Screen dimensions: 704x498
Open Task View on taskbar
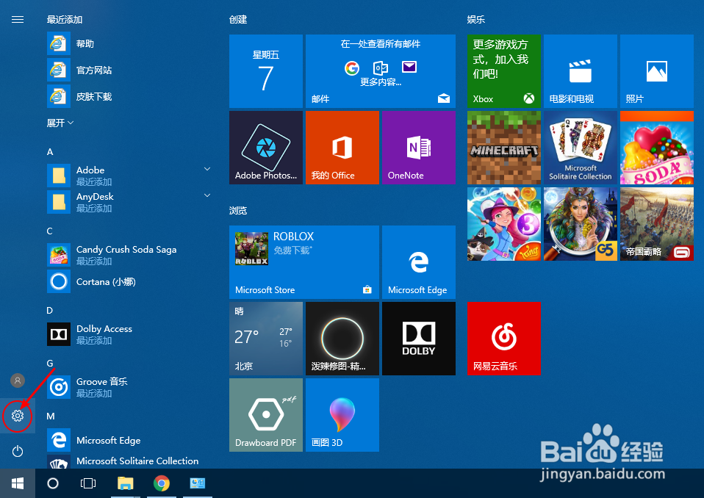(88, 483)
